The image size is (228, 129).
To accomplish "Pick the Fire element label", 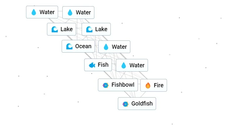I will tap(159, 85).
